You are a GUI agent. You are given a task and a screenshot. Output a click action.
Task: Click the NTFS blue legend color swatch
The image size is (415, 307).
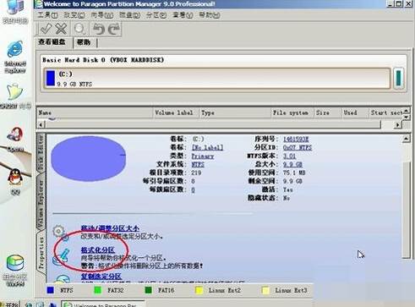pyautogui.click(x=51, y=290)
